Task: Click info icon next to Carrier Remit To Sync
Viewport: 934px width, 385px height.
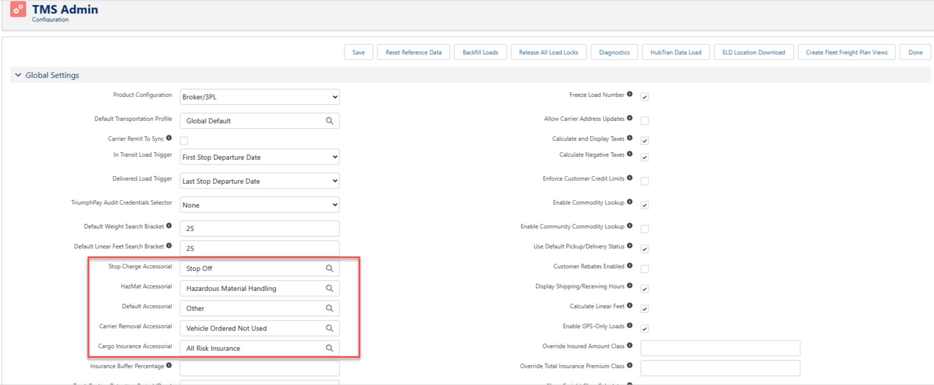Action: point(169,138)
